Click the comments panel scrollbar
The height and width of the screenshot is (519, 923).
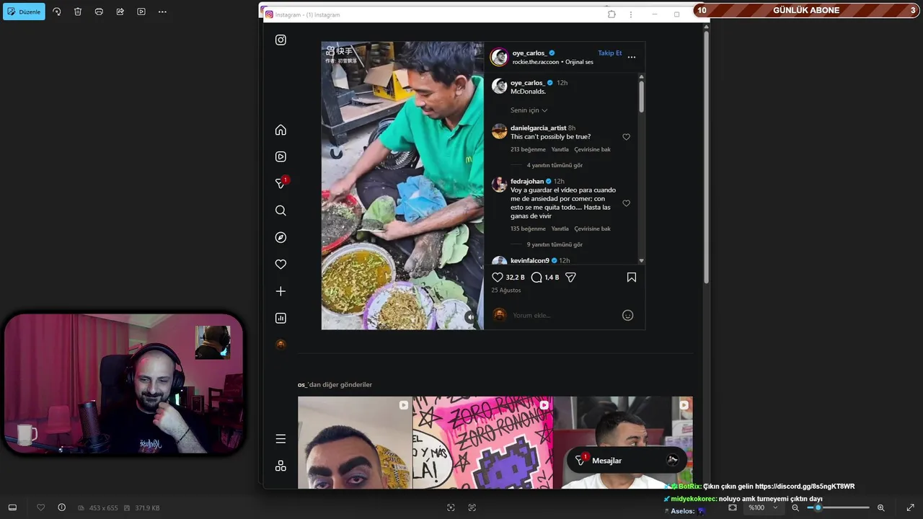tap(641, 96)
